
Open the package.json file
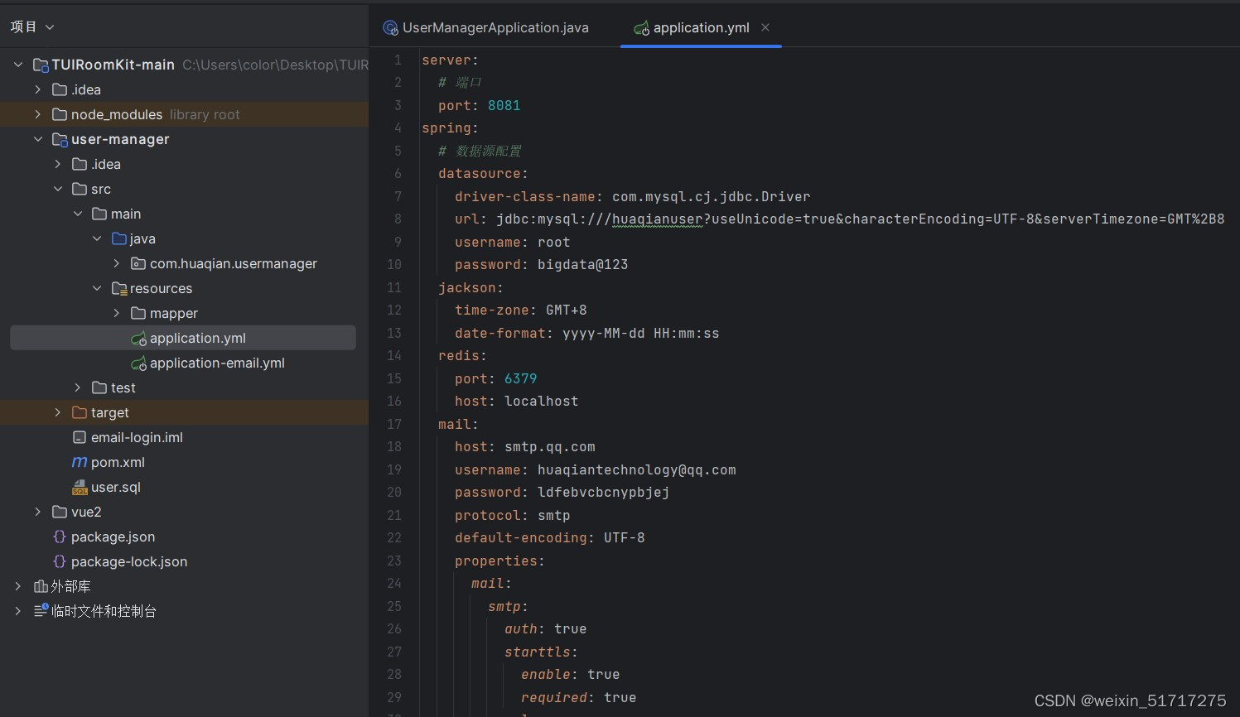(x=113, y=537)
